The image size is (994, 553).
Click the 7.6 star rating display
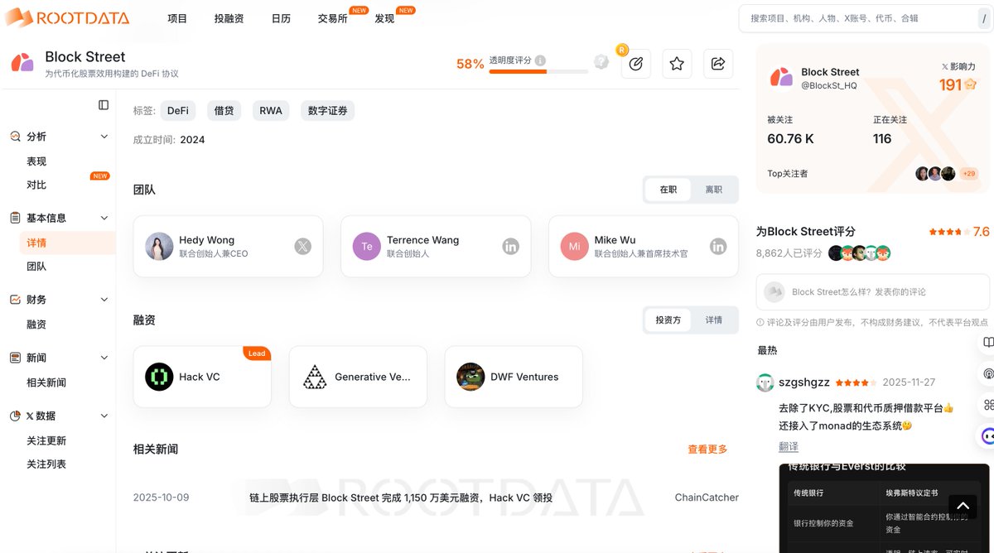959,232
